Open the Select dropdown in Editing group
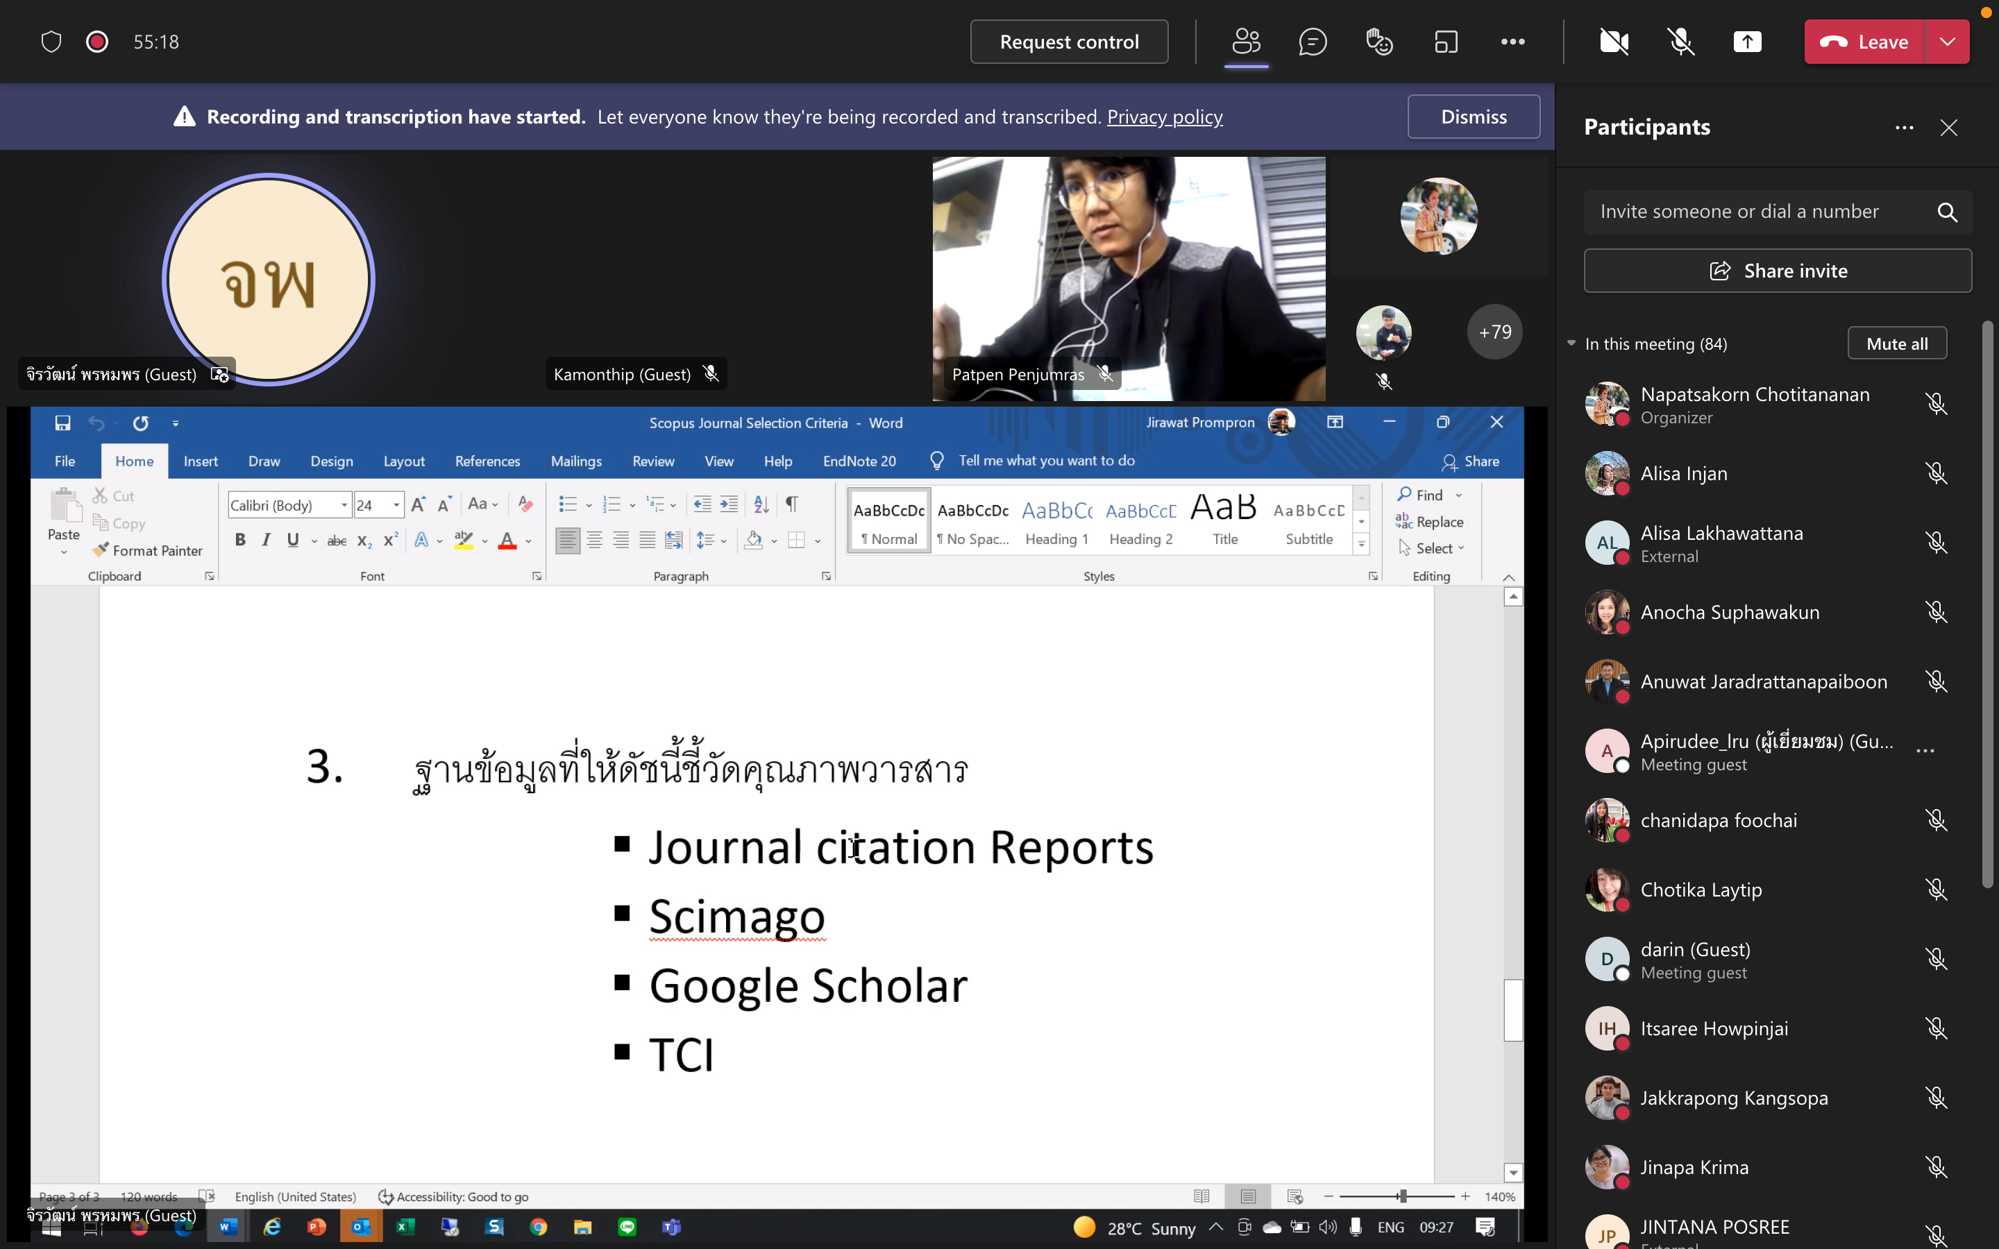Image resolution: width=1999 pixels, height=1249 pixels. click(1433, 548)
